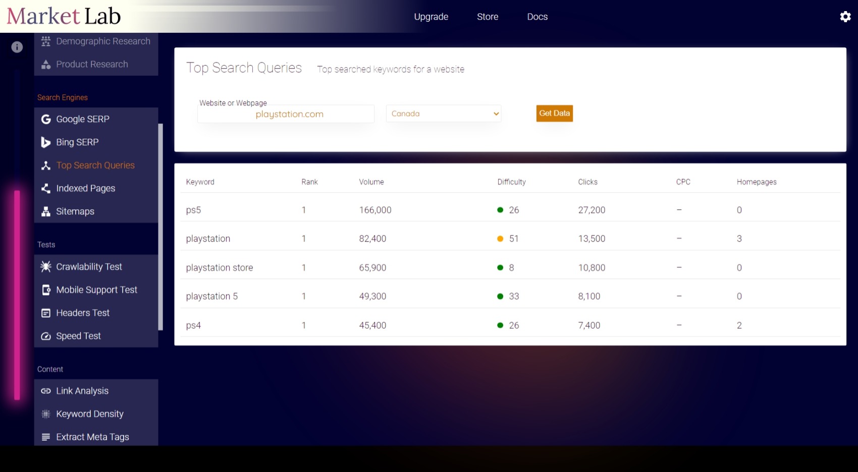Open Product Research in sidebar
Screen dimensions: 858x472
96,64
